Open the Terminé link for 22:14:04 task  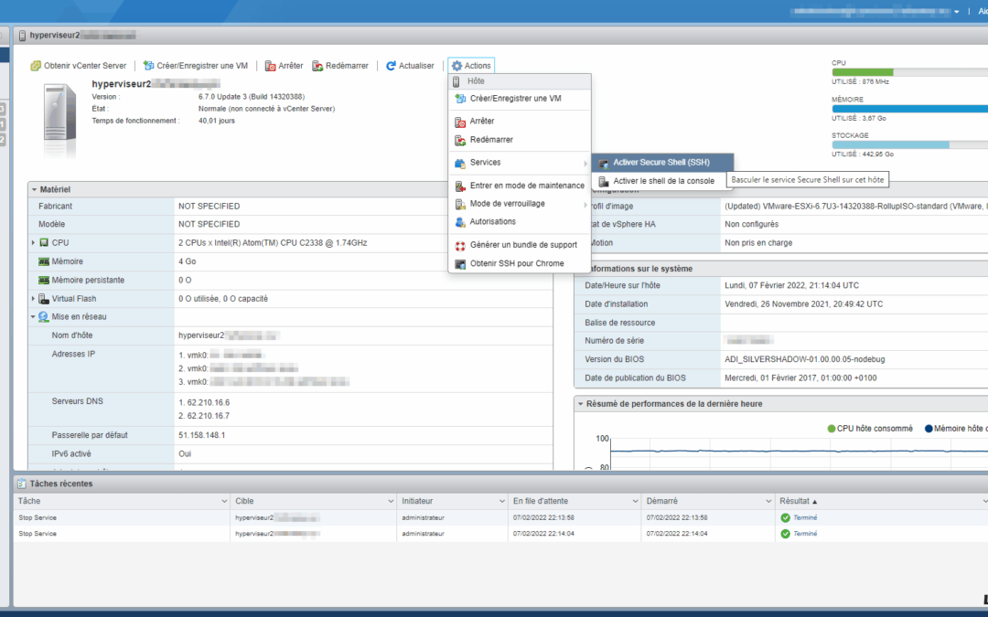(x=805, y=533)
